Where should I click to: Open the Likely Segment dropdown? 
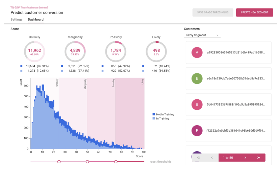point(202,35)
